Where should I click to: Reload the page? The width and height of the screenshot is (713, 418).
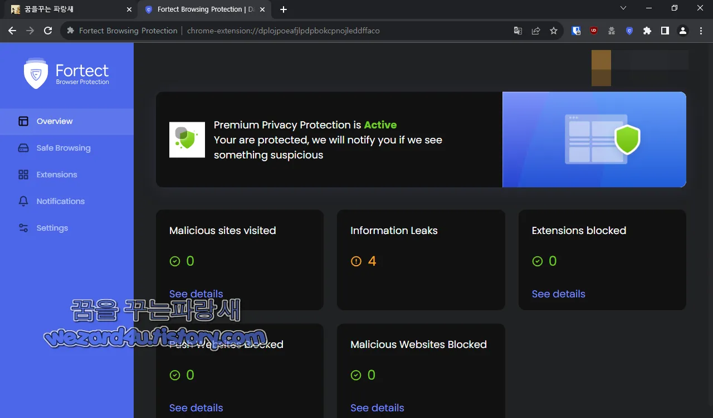(x=48, y=31)
